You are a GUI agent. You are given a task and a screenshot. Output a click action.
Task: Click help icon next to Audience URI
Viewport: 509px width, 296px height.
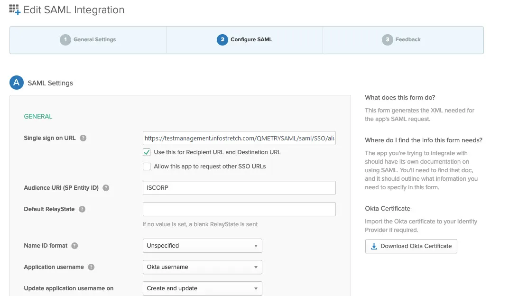tap(106, 188)
